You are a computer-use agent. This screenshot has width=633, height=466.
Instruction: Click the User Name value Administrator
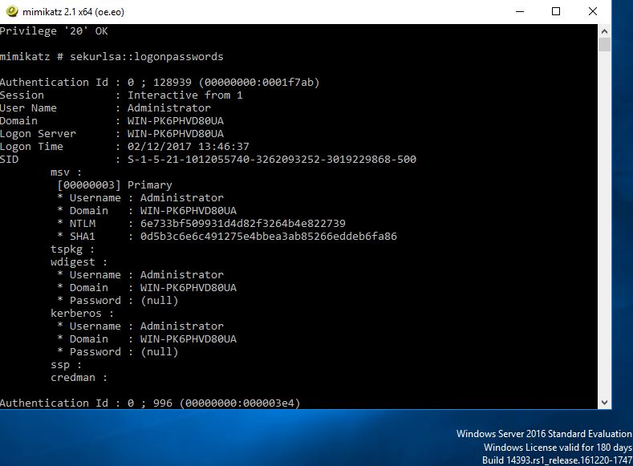[169, 108]
